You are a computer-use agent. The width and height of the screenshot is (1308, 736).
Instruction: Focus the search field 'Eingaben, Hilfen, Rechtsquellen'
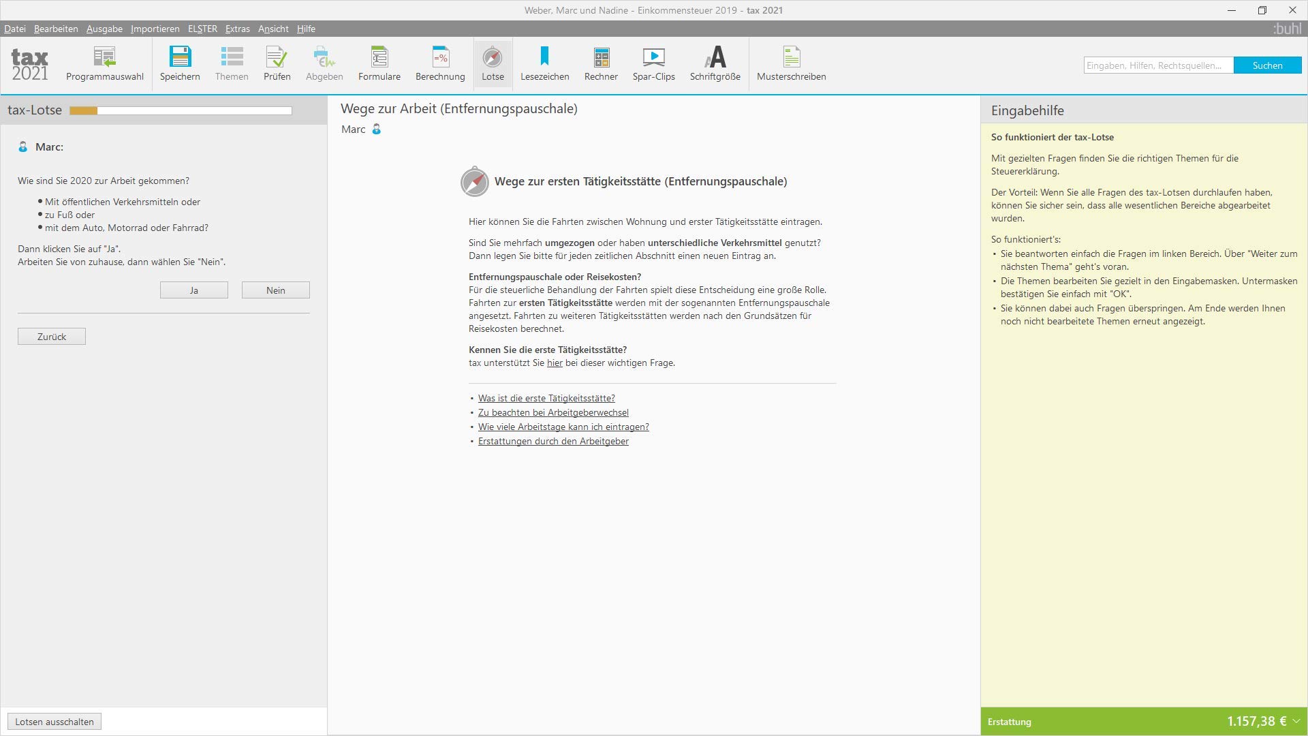[1159, 65]
